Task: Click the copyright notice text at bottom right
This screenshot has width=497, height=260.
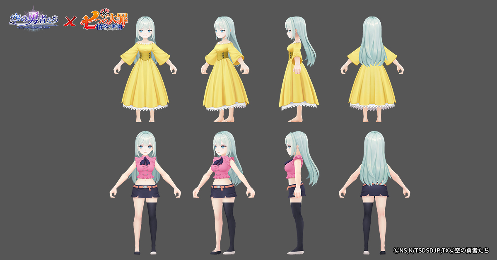Action: pos(441,250)
